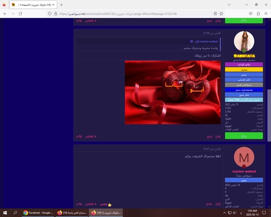The image size is (271, 217).
Task: Quote (إقتباس) the ABOHANA post
Action: click(91, 137)
